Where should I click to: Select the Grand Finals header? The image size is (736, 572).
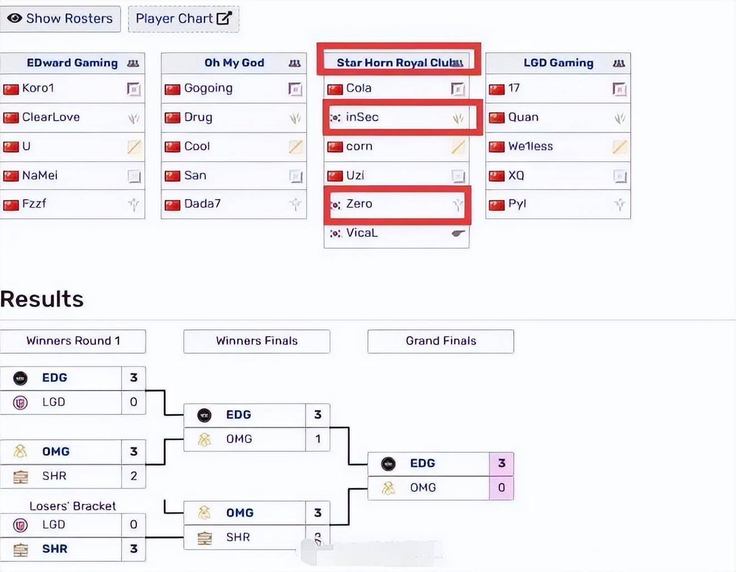(x=440, y=341)
